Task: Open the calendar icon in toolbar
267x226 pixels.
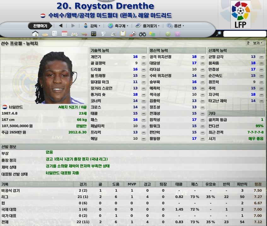Action: point(64,34)
